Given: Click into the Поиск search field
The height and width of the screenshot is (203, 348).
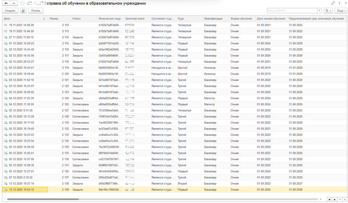Looking at the screenshot, I should pos(292,11).
